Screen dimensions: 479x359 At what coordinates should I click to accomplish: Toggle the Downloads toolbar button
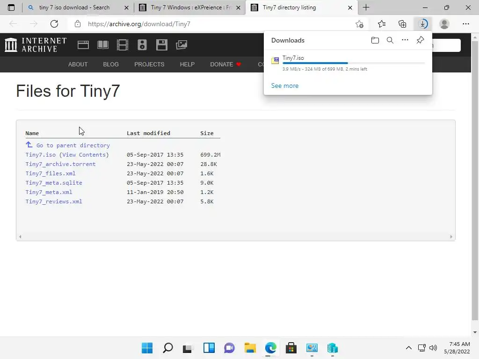coord(423,24)
